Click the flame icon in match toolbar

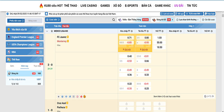pos(81,96)
